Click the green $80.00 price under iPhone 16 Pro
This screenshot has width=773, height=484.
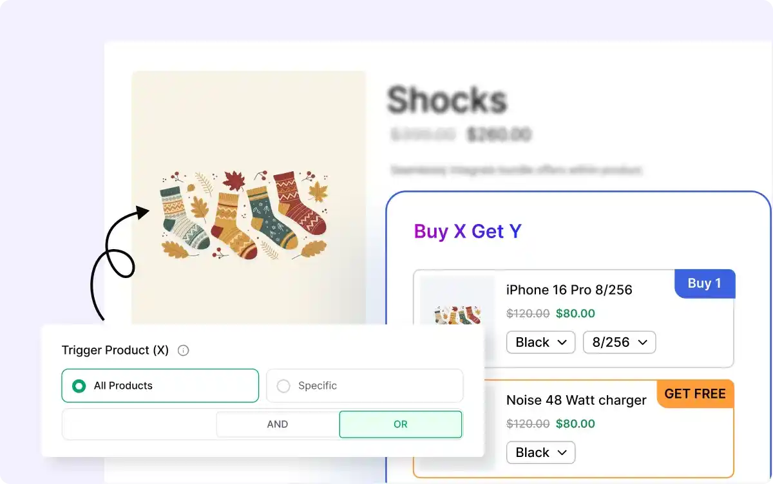point(575,314)
